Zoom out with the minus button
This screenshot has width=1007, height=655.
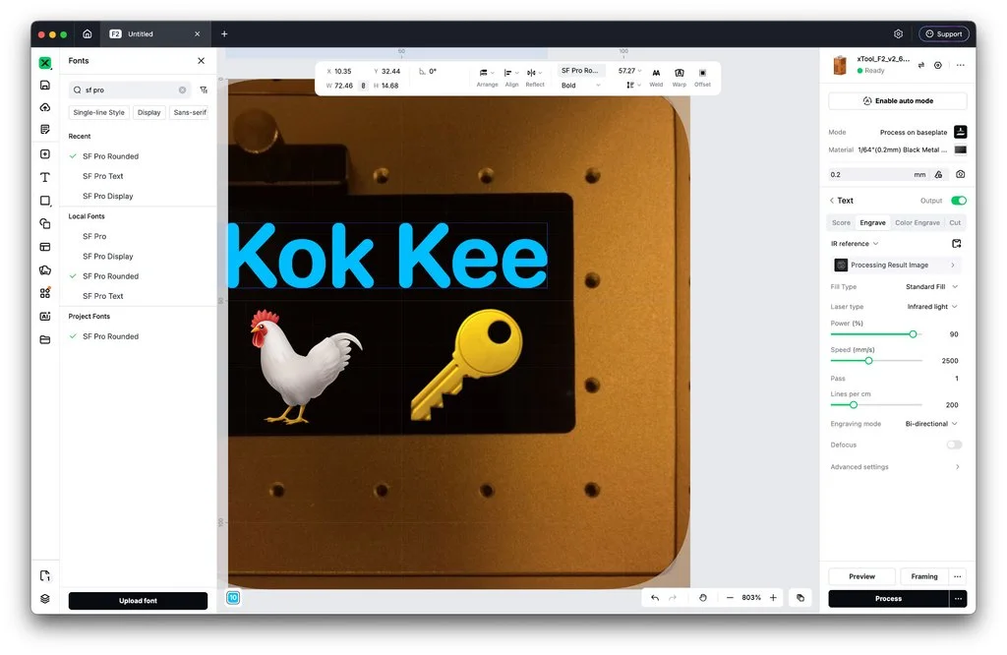click(x=730, y=598)
